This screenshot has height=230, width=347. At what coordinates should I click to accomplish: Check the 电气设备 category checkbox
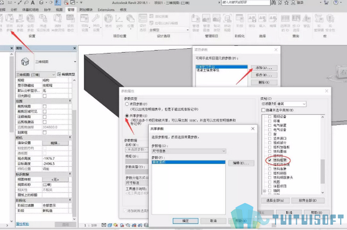pyautogui.click(x=270, y=130)
